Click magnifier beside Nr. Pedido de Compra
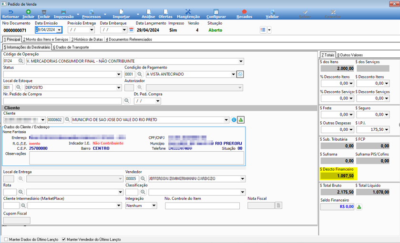The height and width of the screenshot is (243, 400). coord(126,101)
